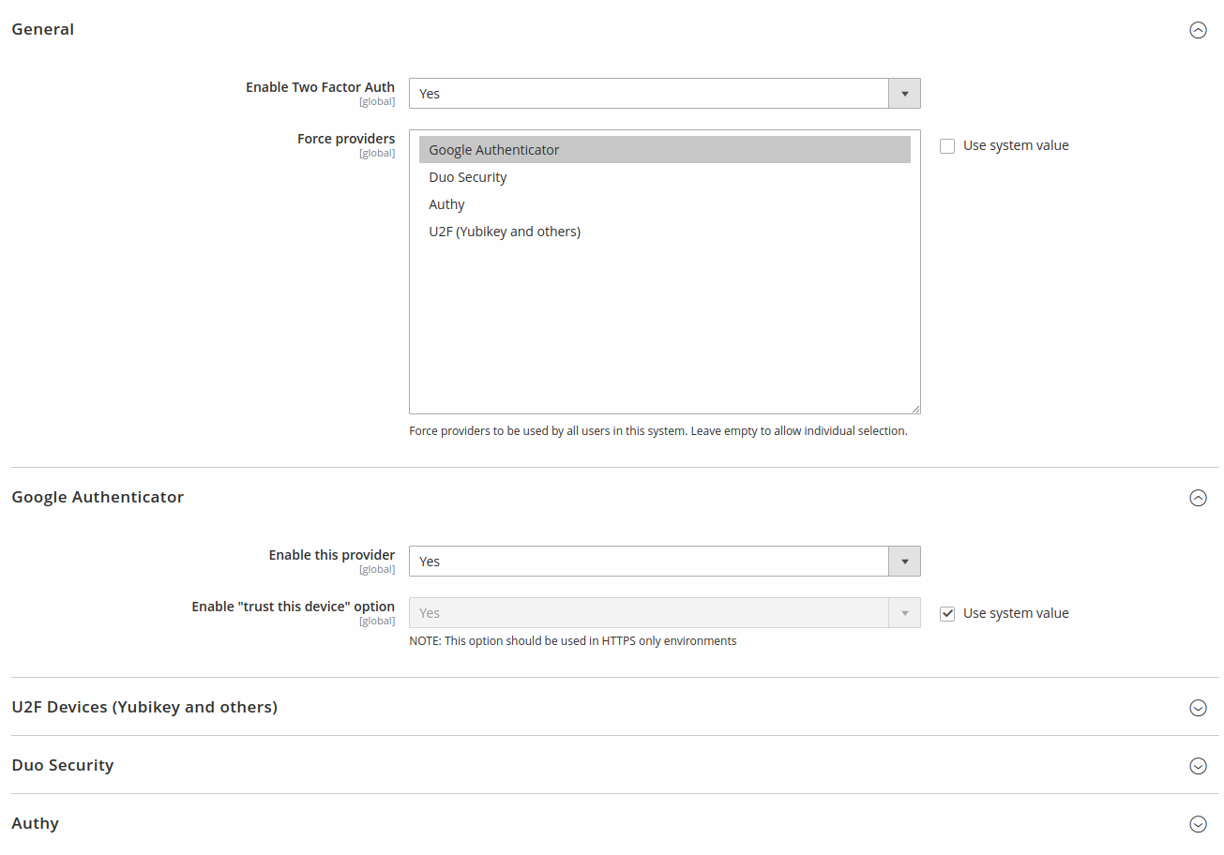Select Authy in the Force providers list

coord(446,203)
